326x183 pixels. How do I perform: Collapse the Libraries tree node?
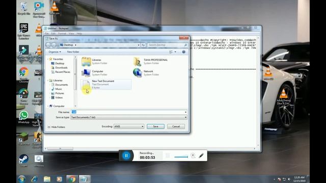click(47, 80)
